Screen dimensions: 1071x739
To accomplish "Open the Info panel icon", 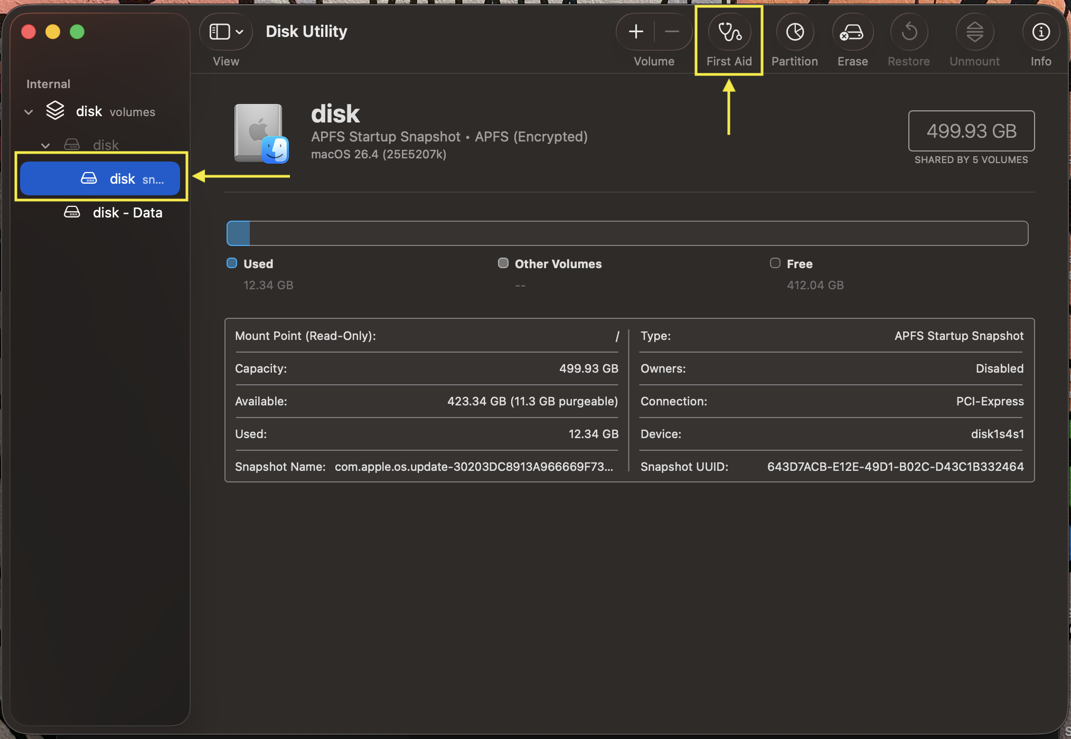I will point(1040,32).
